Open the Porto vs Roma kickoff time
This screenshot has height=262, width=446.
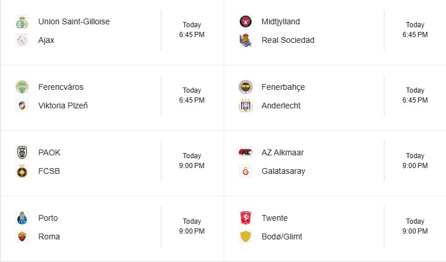192,231
